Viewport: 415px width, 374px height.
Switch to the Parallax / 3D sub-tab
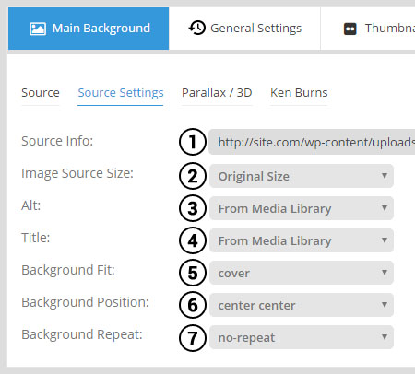coord(217,93)
